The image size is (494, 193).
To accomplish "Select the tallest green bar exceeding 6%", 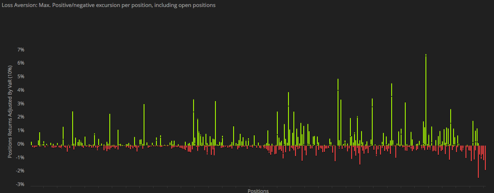I will tap(426, 100).
